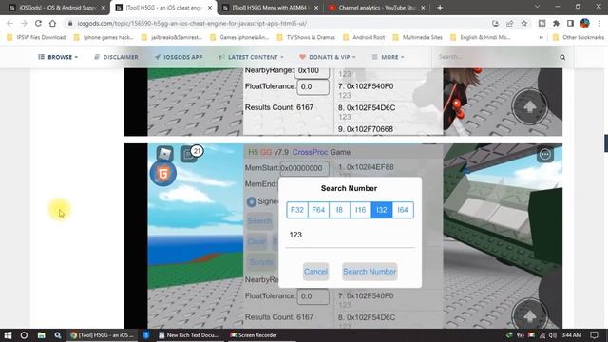608x342 pixels.
Task: Open the Chrome three-dot menu
Action: [599, 23]
